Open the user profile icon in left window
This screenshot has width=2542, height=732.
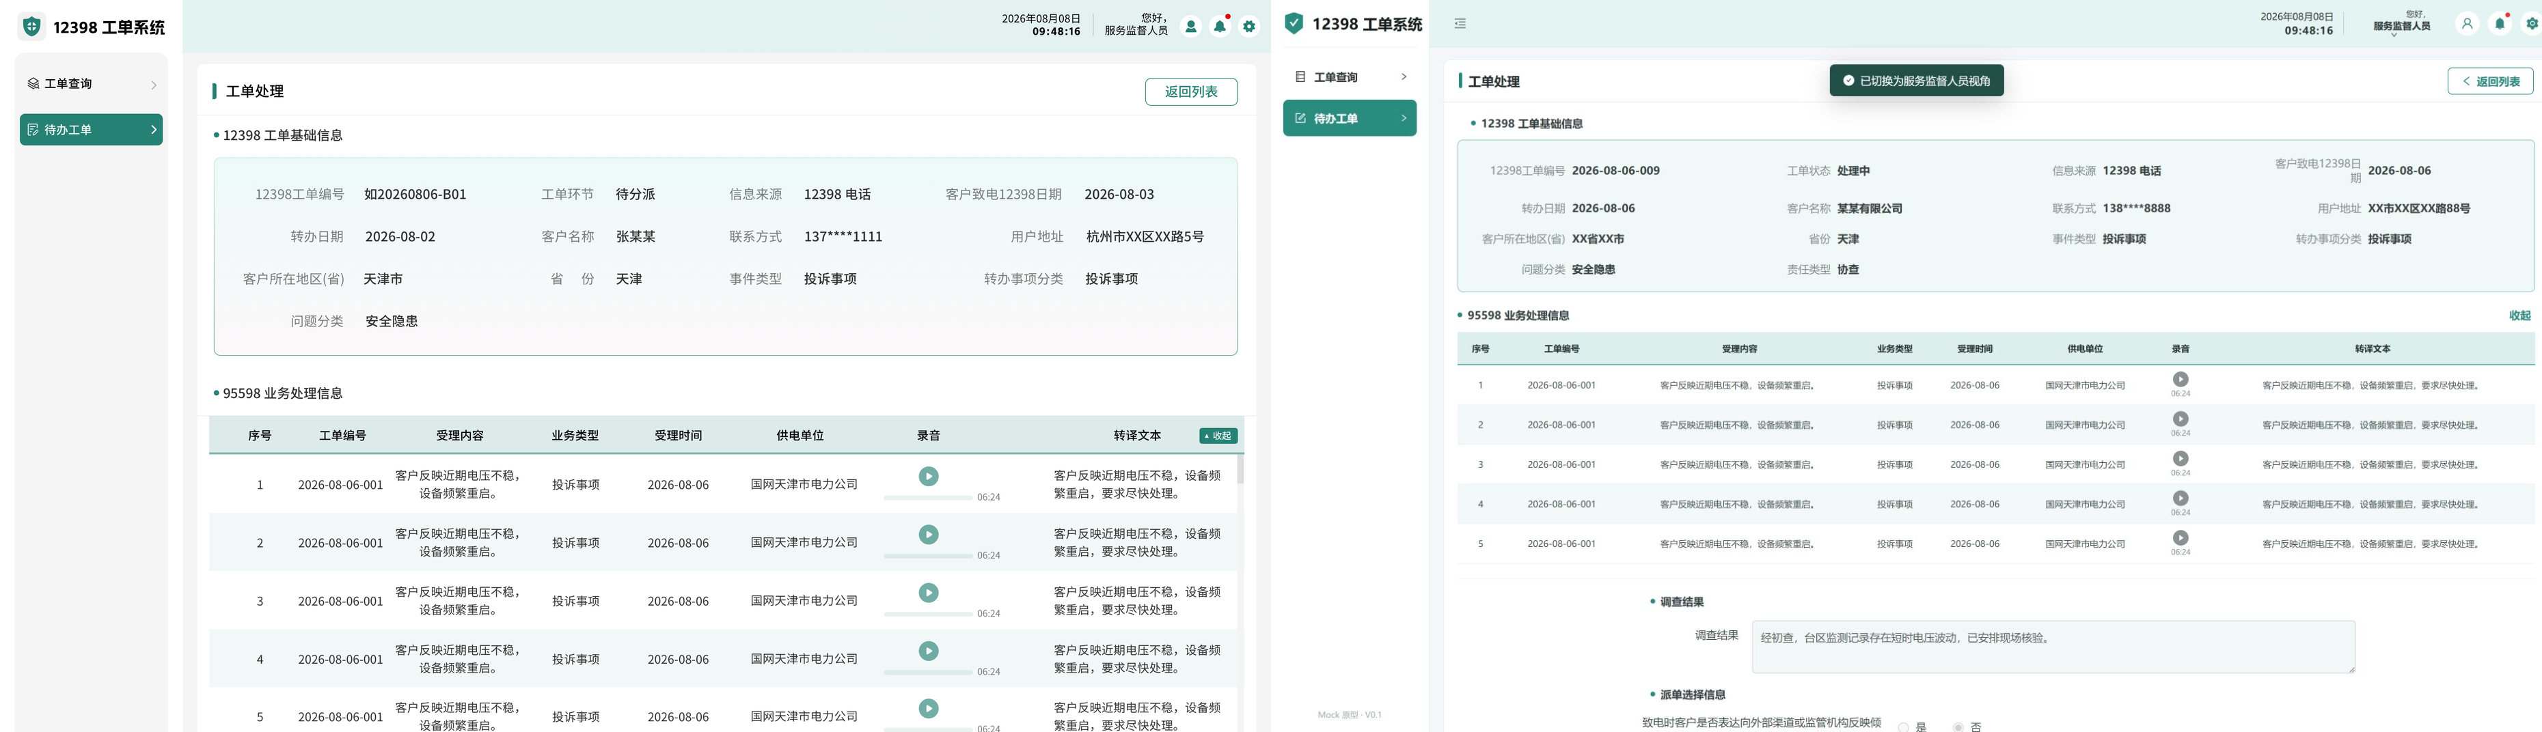point(1191,27)
